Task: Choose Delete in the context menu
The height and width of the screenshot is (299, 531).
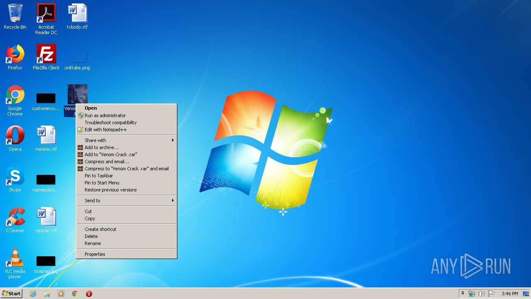Action: point(127,236)
